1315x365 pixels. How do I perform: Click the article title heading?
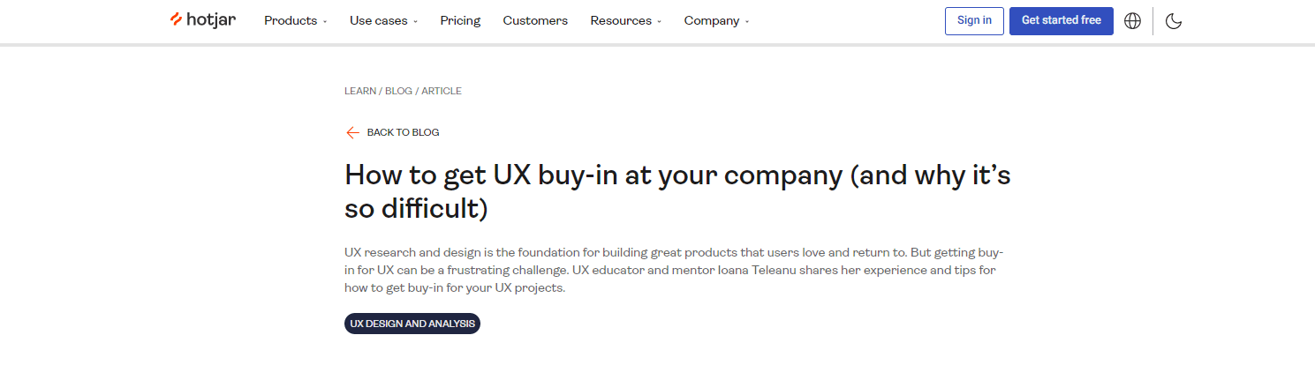click(677, 191)
